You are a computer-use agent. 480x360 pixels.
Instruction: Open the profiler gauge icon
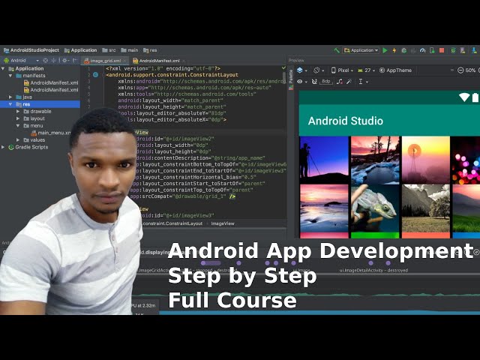423,50
